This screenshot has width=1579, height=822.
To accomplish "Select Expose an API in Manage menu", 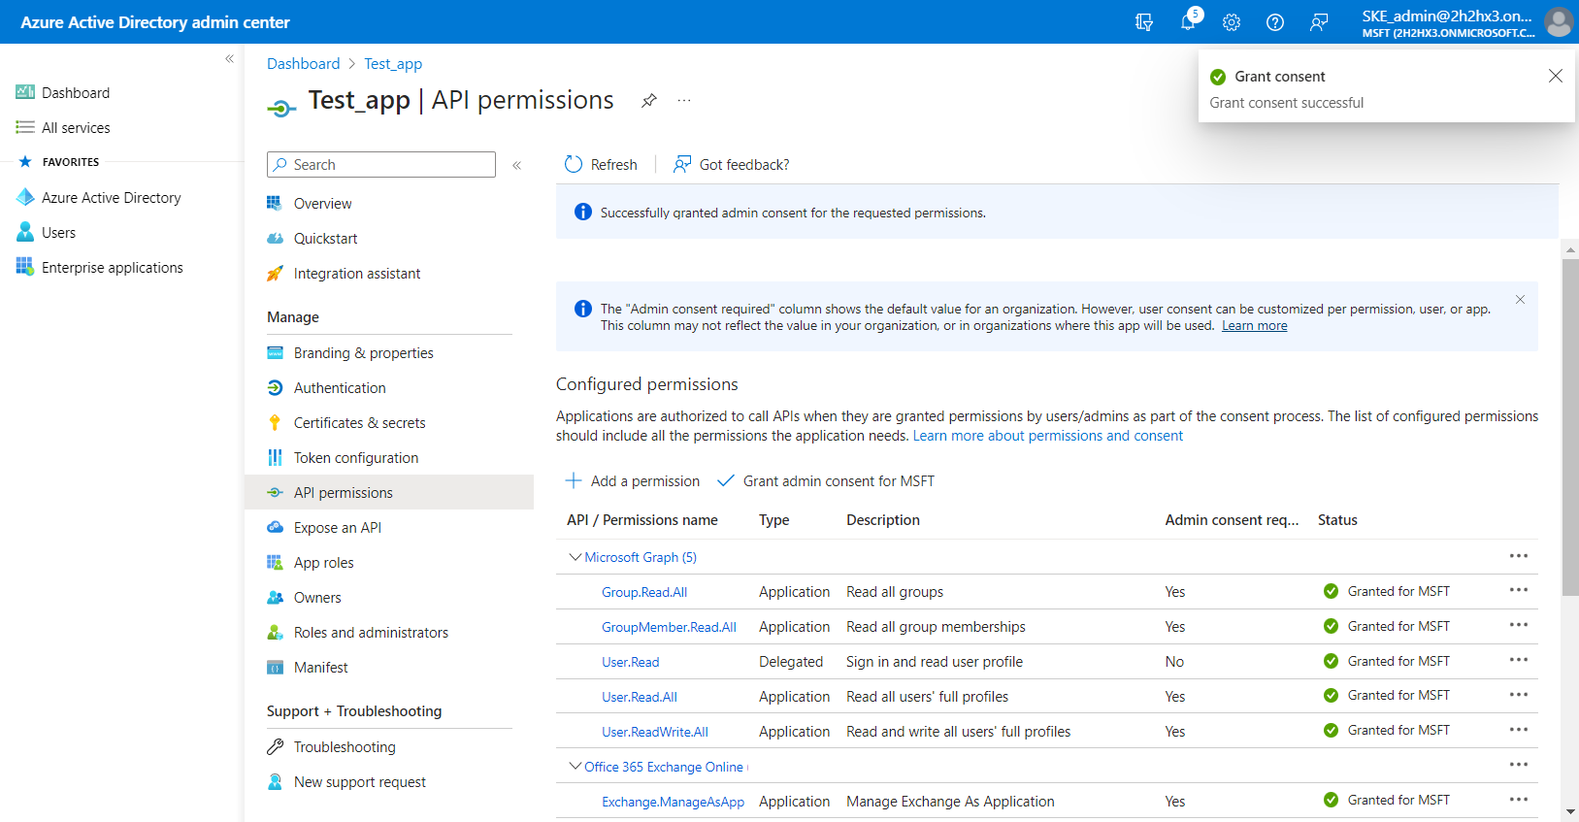I will [x=337, y=528].
